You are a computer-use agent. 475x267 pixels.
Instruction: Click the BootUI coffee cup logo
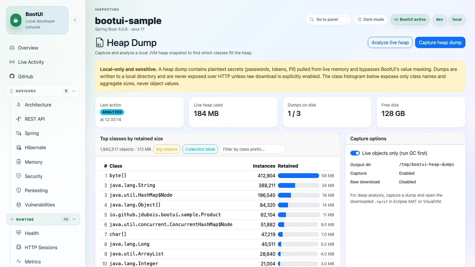pyautogui.click(x=16, y=20)
